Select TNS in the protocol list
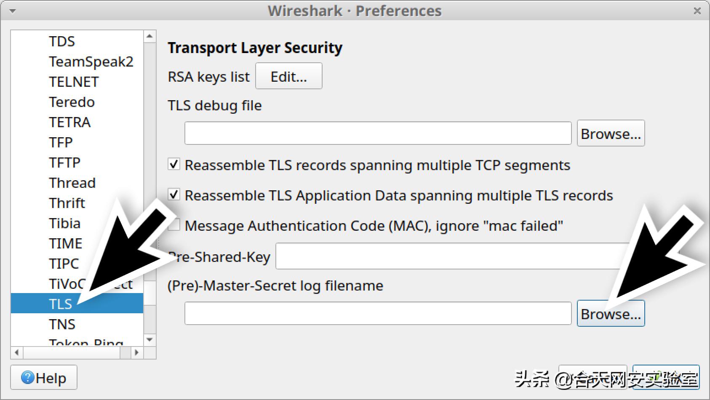710x400 pixels. [62, 324]
